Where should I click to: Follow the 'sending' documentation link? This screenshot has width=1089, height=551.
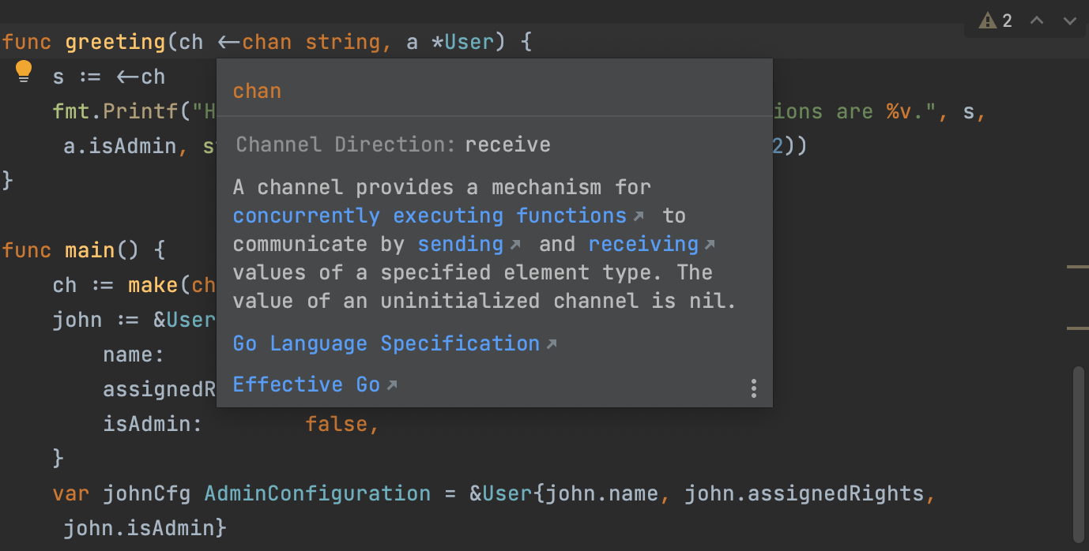[x=460, y=244]
